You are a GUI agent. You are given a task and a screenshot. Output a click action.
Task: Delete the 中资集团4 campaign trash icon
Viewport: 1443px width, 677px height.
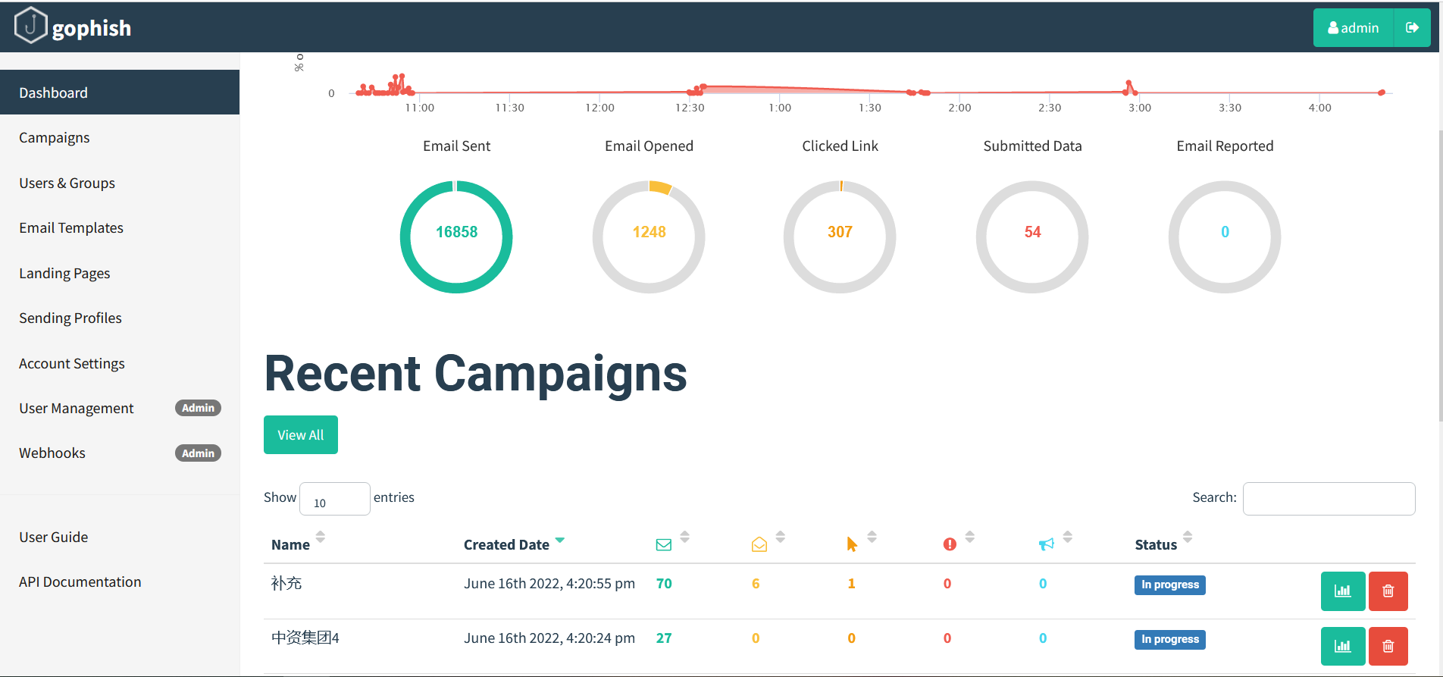coord(1388,646)
